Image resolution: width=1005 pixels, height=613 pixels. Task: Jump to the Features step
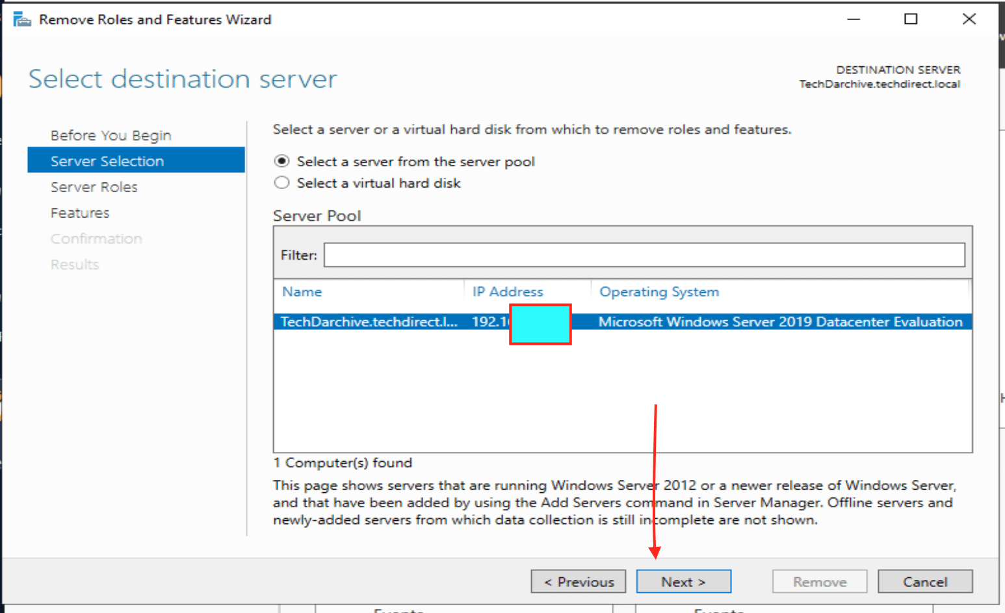click(x=80, y=213)
